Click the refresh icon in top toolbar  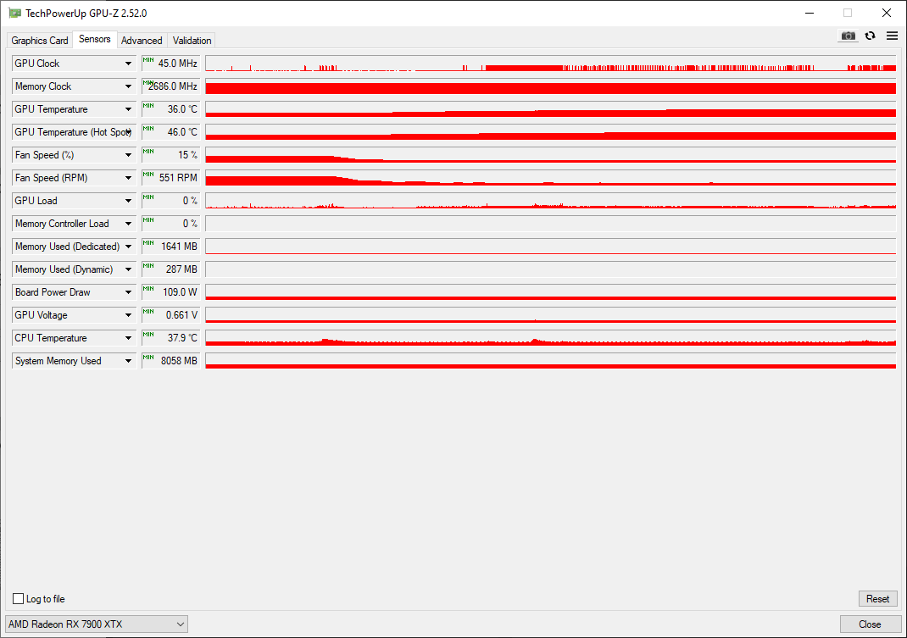tap(870, 36)
